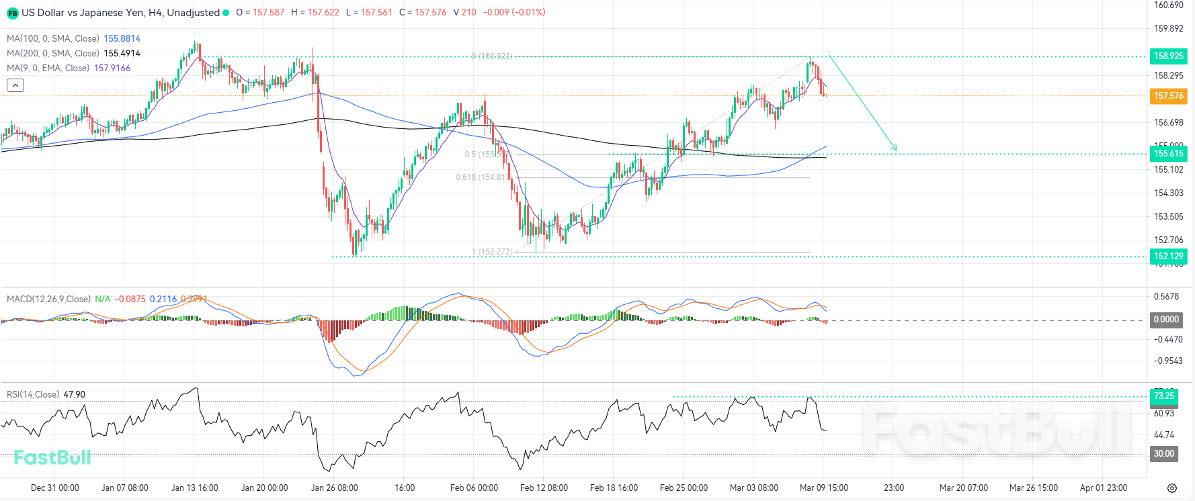
Task: Click the US Dollar vs Japanese Yen title
Action: pos(120,13)
